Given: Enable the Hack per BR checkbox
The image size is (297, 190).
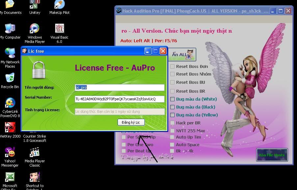Looking at the screenshot, I should coord(172,123).
